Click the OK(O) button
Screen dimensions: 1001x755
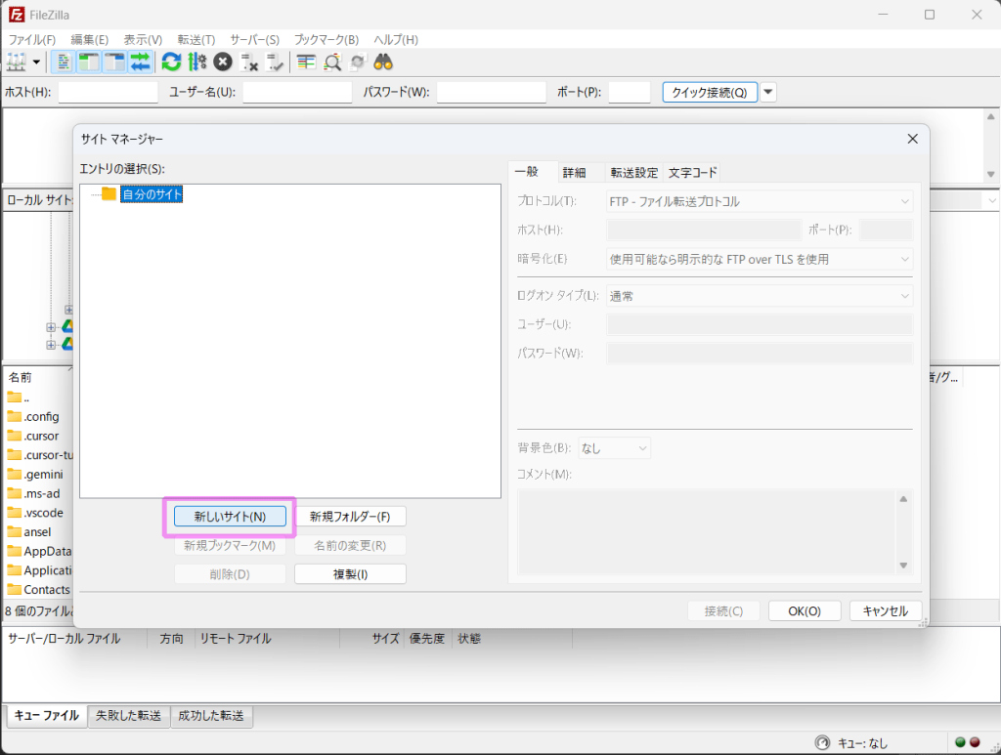tap(805, 610)
